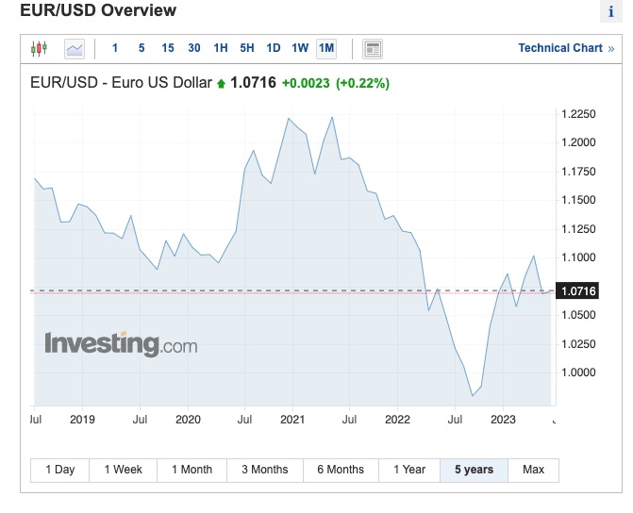Select the 5 years range tab
The width and height of the screenshot is (633, 513).
tap(474, 470)
